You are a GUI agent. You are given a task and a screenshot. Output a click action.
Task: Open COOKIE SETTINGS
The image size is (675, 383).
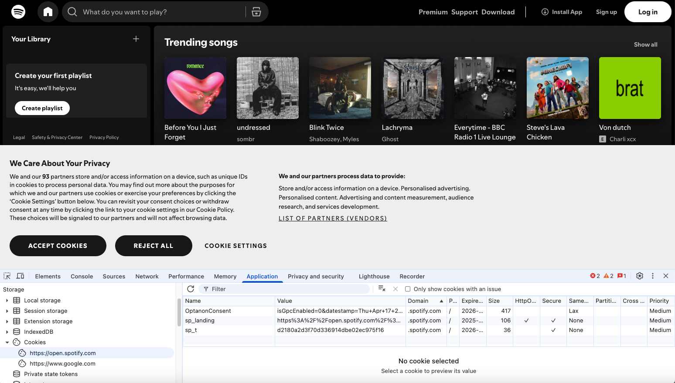coord(236,246)
